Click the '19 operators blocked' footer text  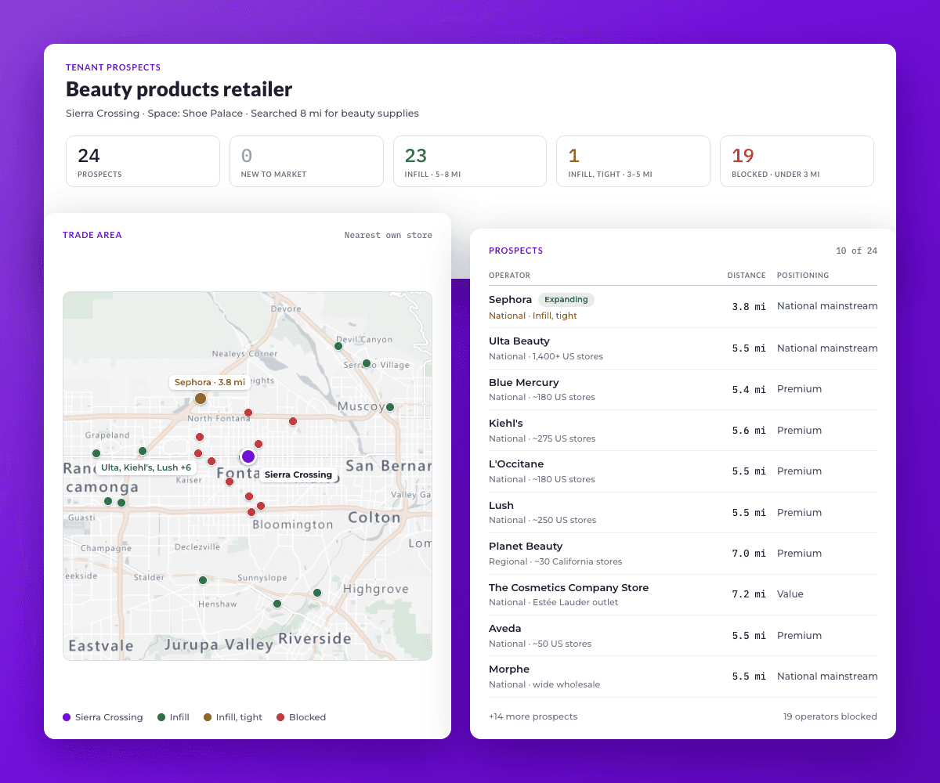point(830,716)
